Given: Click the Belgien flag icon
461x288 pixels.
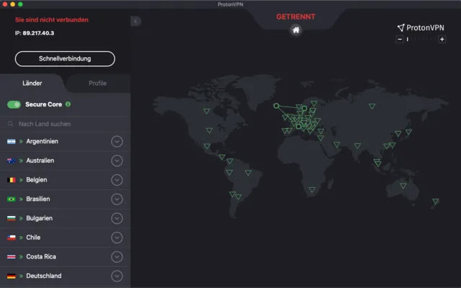Looking at the screenshot, I should point(12,180).
